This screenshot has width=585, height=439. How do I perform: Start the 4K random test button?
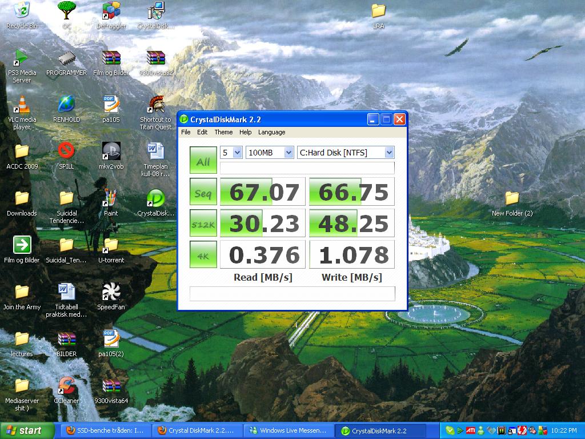pyautogui.click(x=203, y=254)
